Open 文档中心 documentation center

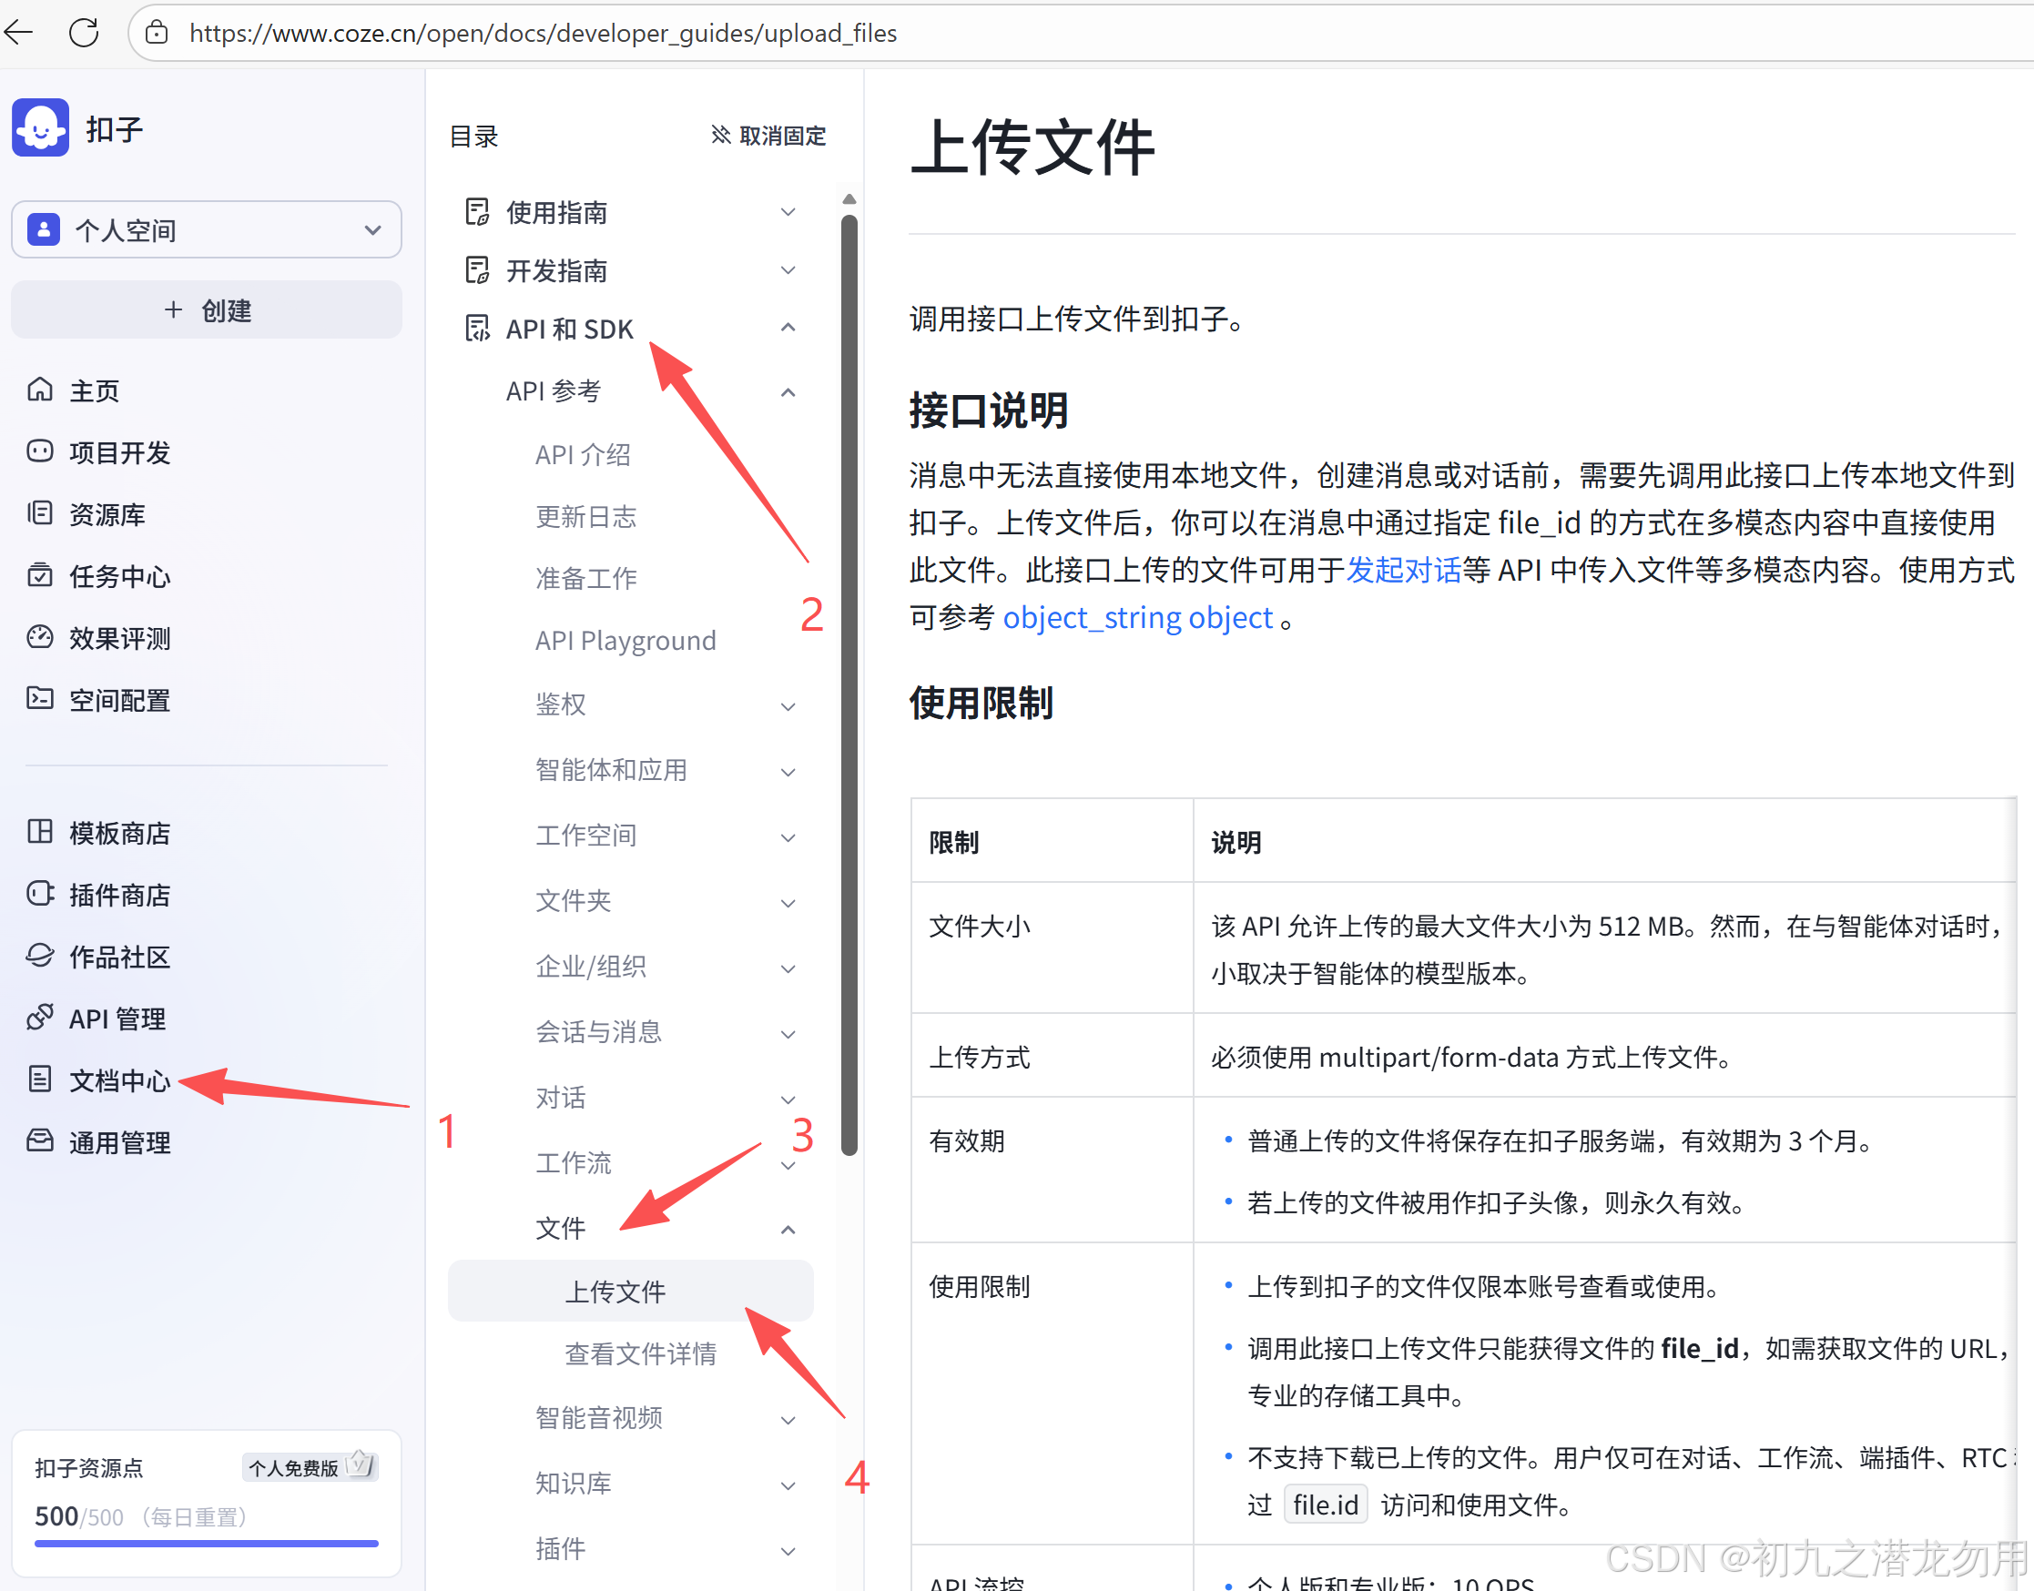pos(119,1079)
